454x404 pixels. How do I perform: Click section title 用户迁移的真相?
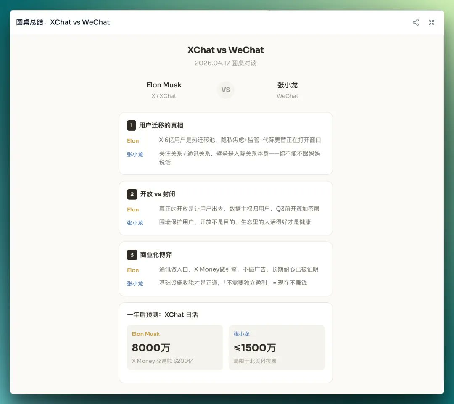click(x=161, y=125)
